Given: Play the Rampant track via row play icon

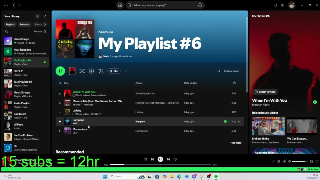Looking at the screenshot, I should (x=60, y=121).
